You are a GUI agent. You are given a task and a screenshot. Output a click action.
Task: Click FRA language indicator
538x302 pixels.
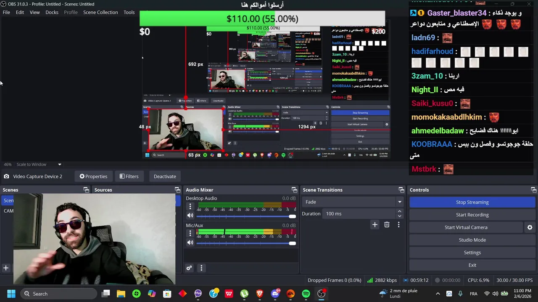(x=474, y=294)
